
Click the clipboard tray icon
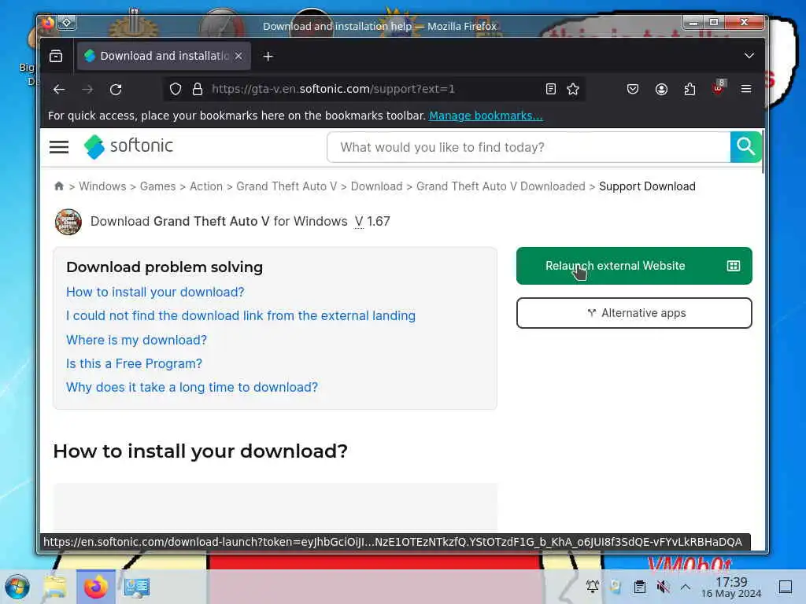tap(639, 587)
